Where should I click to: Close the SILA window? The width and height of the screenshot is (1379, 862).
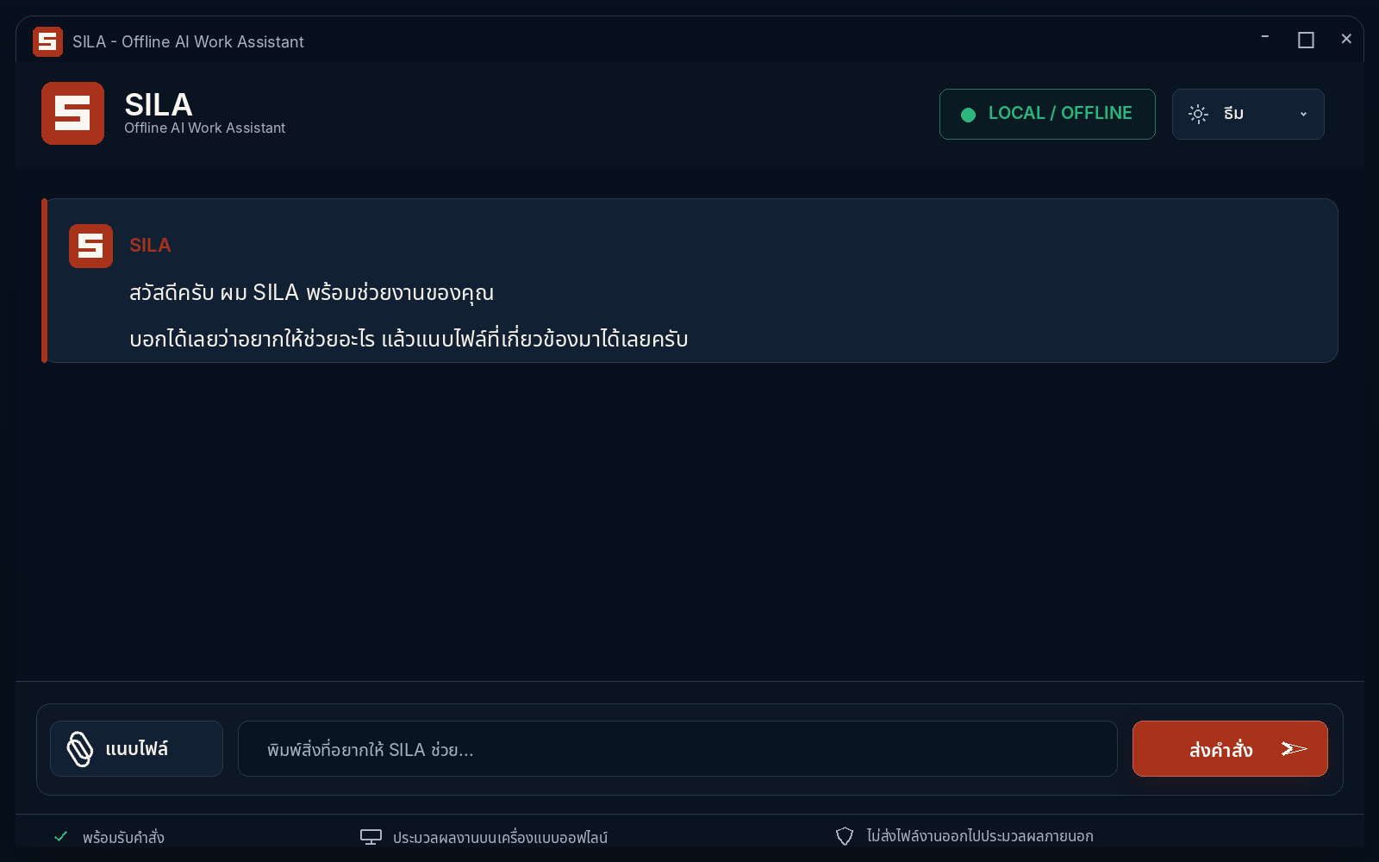tap(1346, 39)
